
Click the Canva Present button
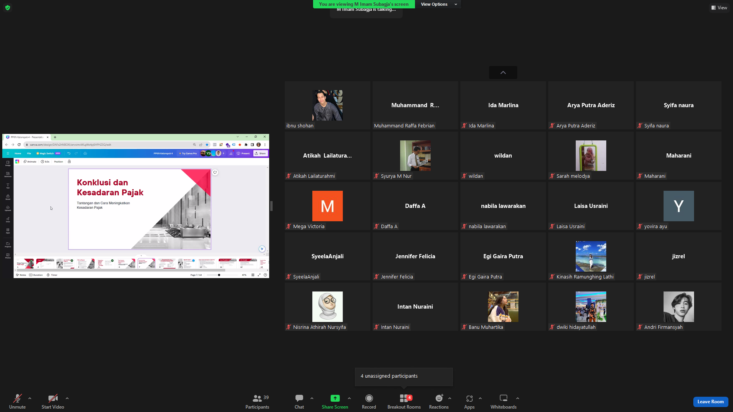pyautogui.click(x=243, y=153)
